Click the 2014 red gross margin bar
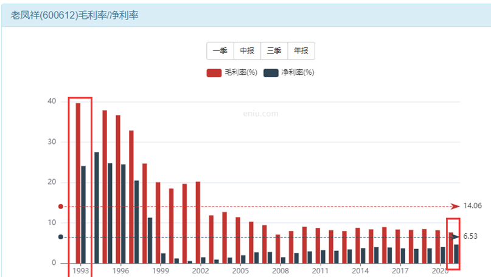 (358, 245)
